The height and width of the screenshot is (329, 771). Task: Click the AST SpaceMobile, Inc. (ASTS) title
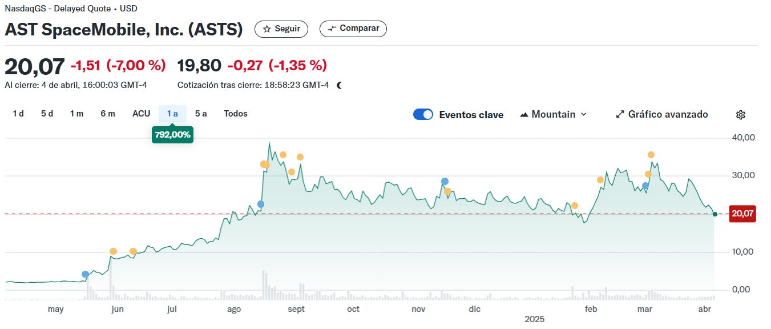(124, 30)
